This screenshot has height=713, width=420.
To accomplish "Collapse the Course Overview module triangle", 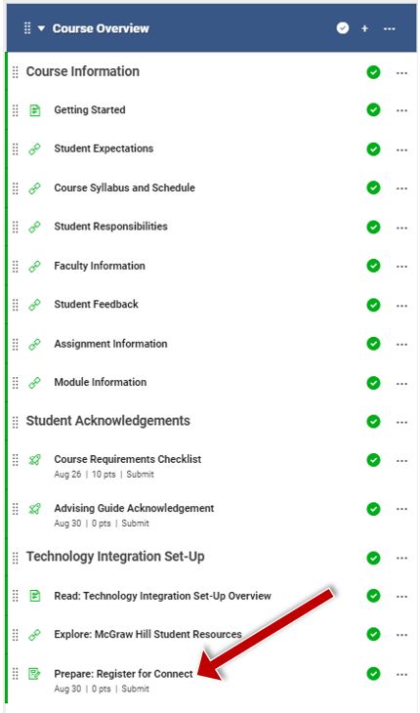I will 41,28.
